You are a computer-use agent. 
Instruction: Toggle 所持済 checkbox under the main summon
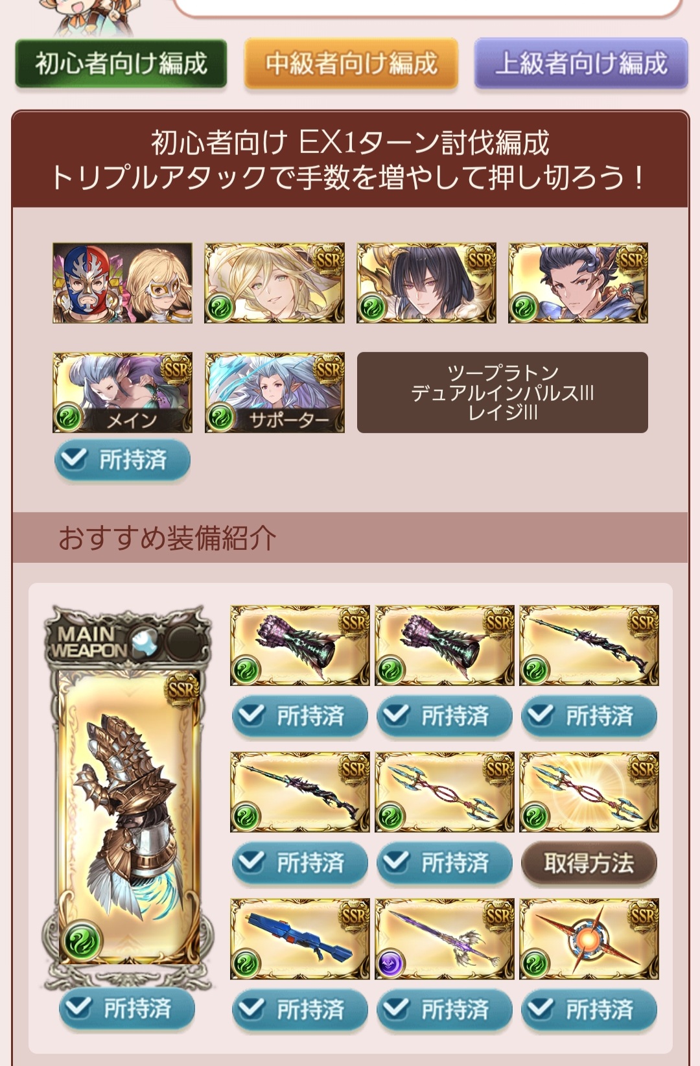point(122,460)
